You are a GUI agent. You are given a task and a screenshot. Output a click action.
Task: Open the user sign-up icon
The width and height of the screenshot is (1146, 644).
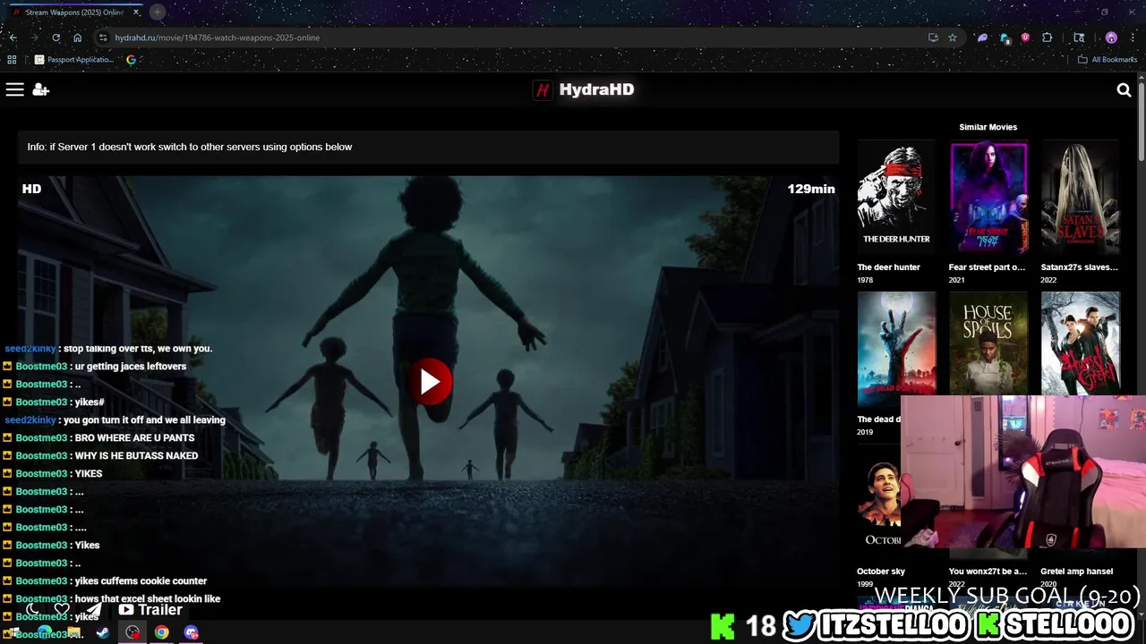pyautogui.click(x=41, y=89)
